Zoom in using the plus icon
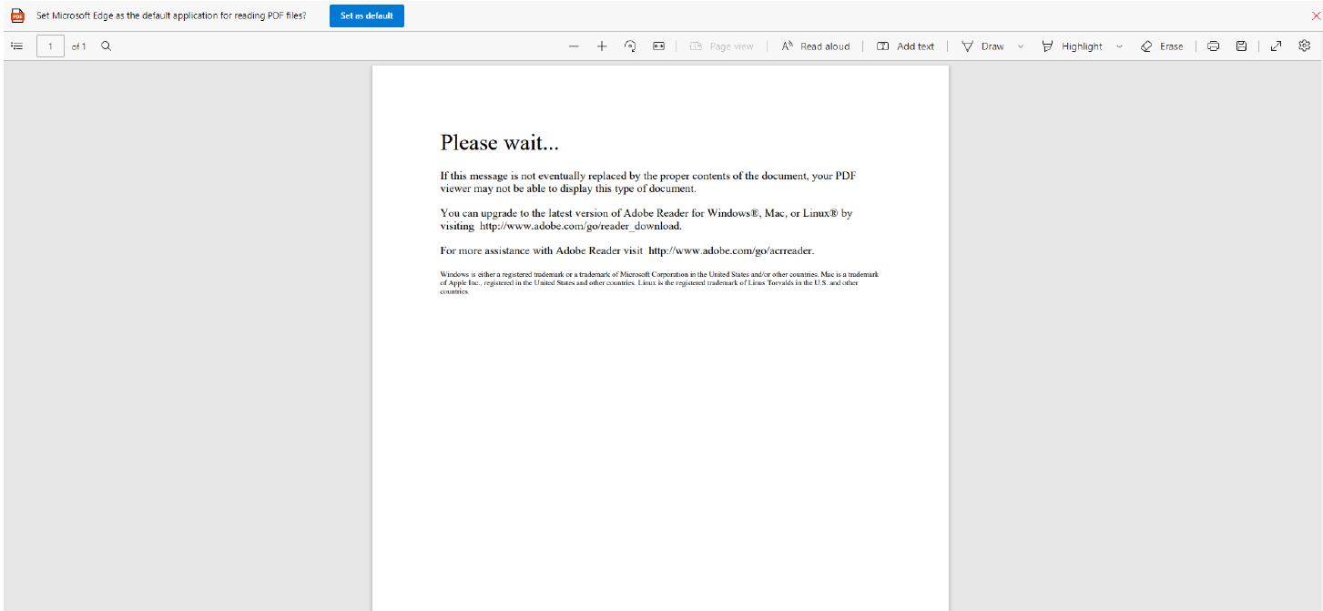Image resolution: width=1323 pixels, height=611 pixels. (602, 46)
